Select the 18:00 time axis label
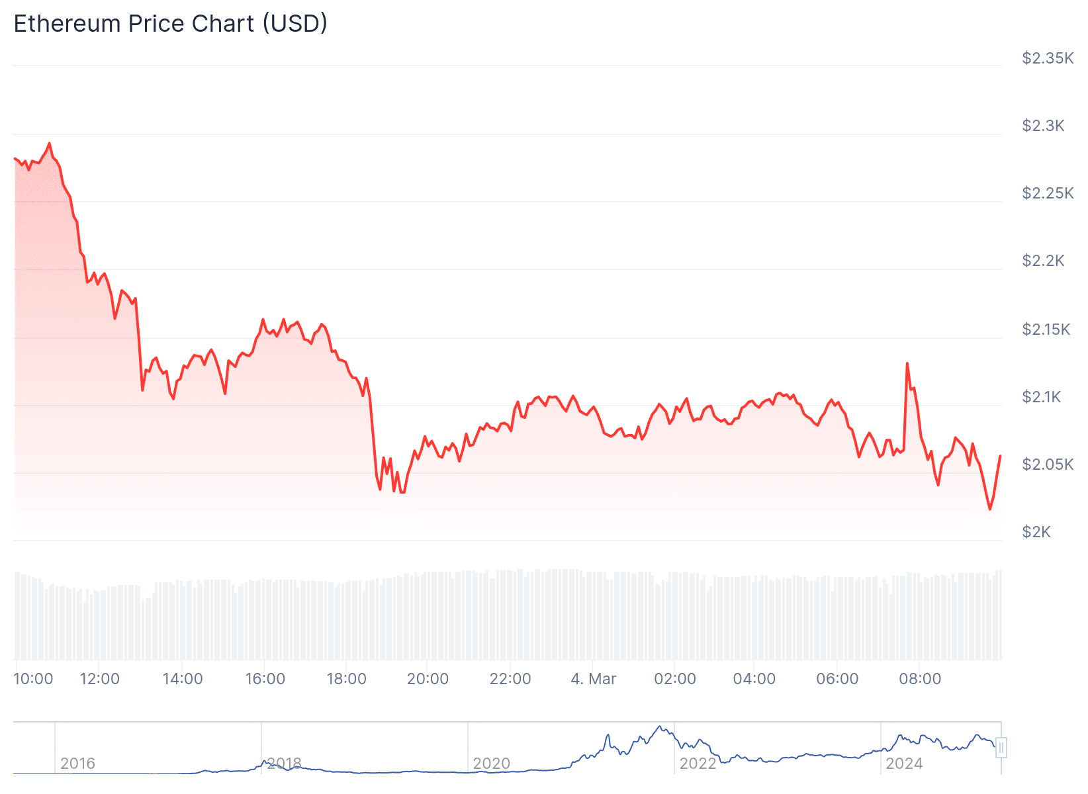 (x=347, y=679)
